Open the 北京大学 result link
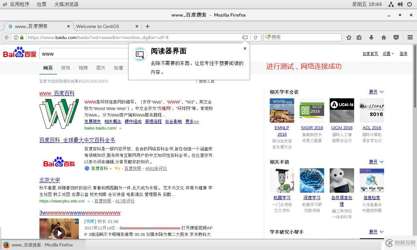 50,180
